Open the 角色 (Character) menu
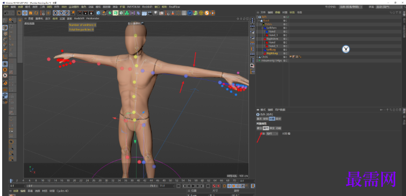 pos(83,7)
